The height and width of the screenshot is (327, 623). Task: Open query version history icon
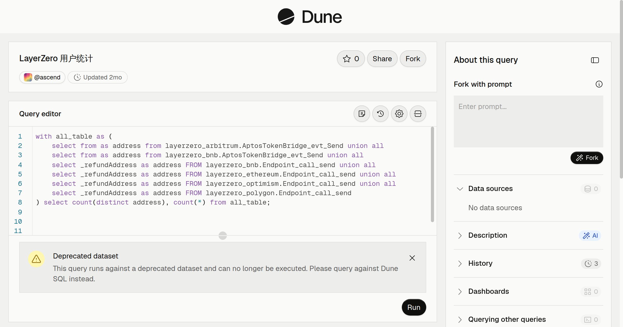tap(380, 114)
